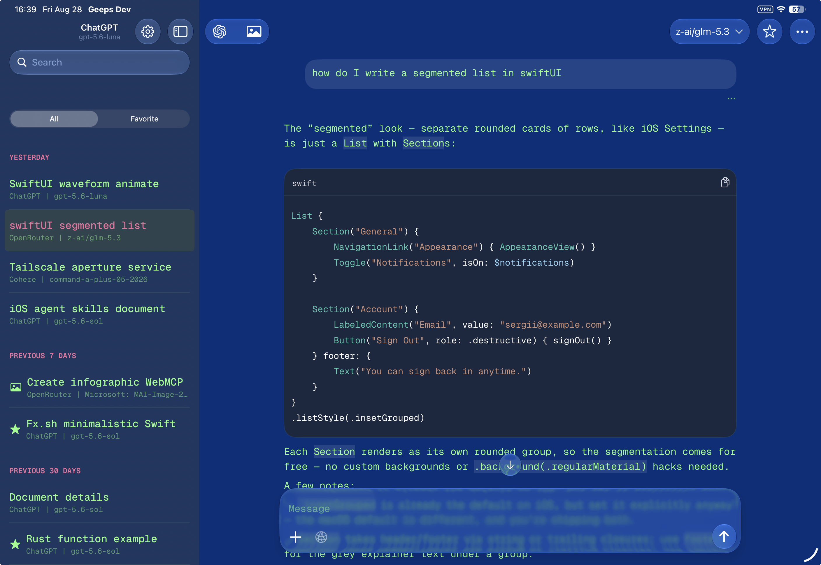Toggle web search globe icon
The width and height of the screenshot is (821, 565).
coord(321,537)
